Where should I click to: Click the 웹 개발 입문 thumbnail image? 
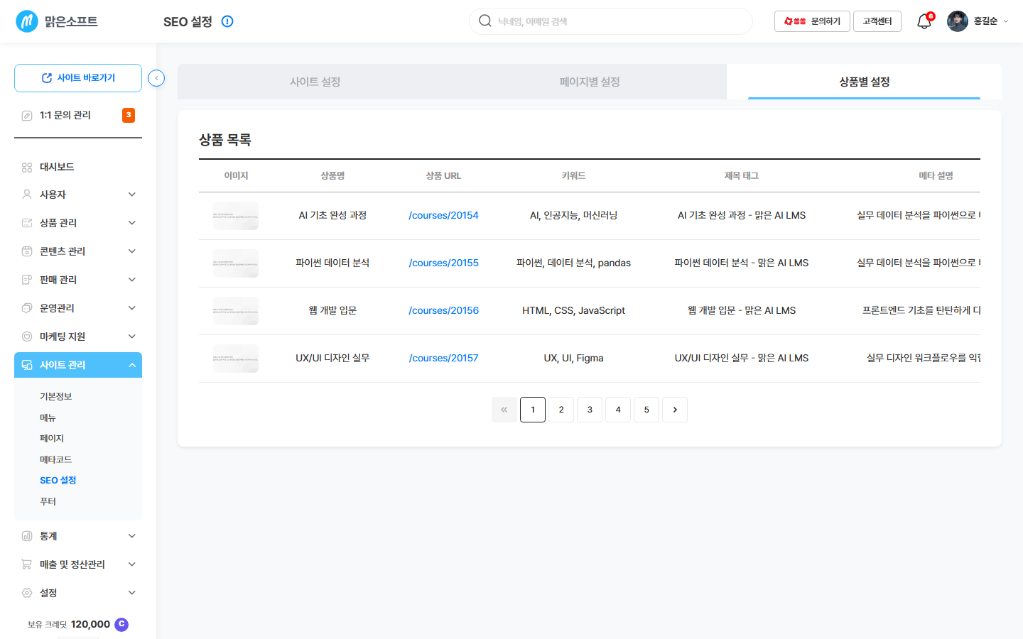tap(236, 311)
